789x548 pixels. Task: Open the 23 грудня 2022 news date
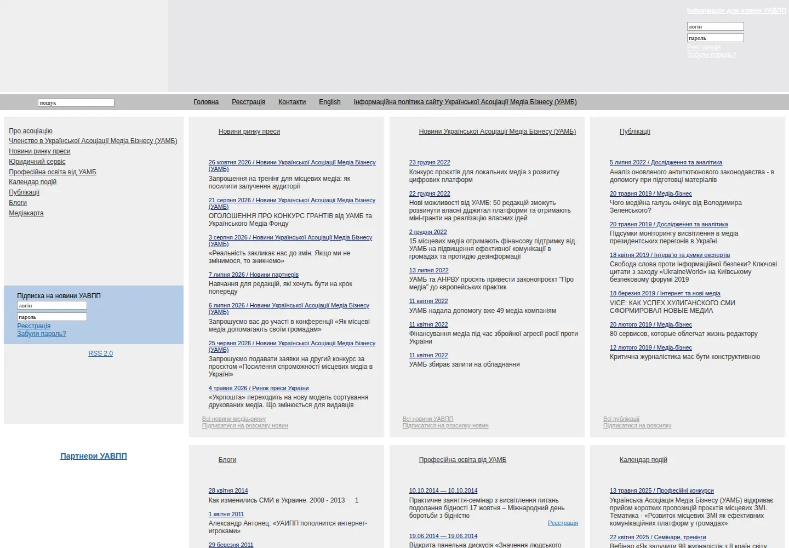(430, 162)
